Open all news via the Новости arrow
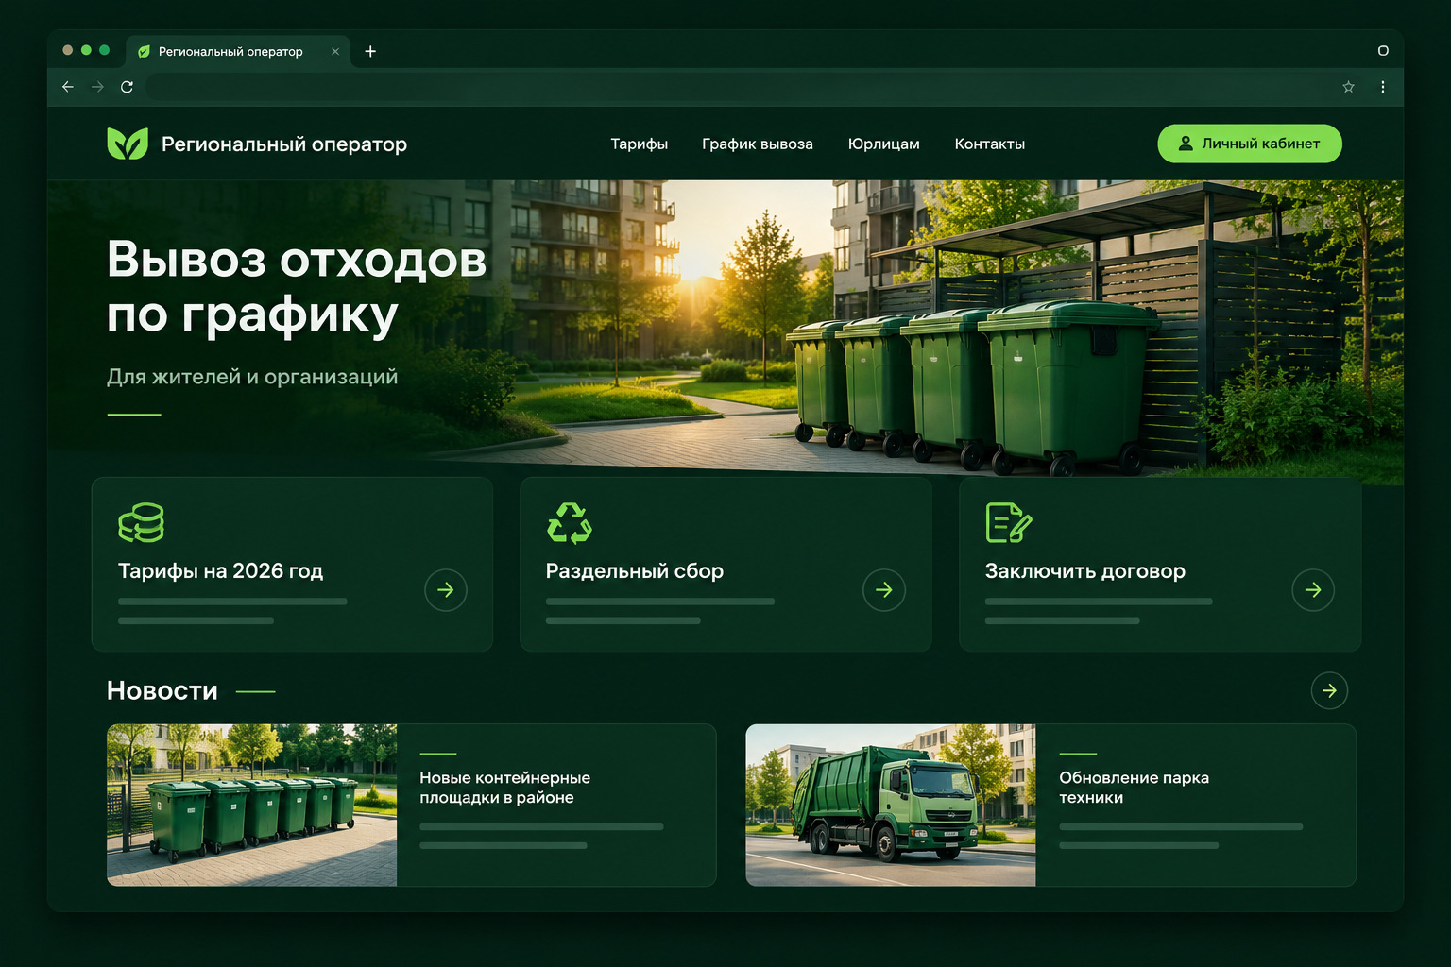Screen dimensions: 1451x967 (x=1329, y=690)
